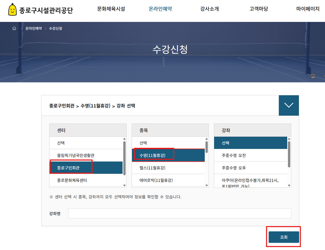Viewport: 325px width, 250px height.
Task: Click down arrow of 강좌 list scrollbar
Action: tap(289, 186)
